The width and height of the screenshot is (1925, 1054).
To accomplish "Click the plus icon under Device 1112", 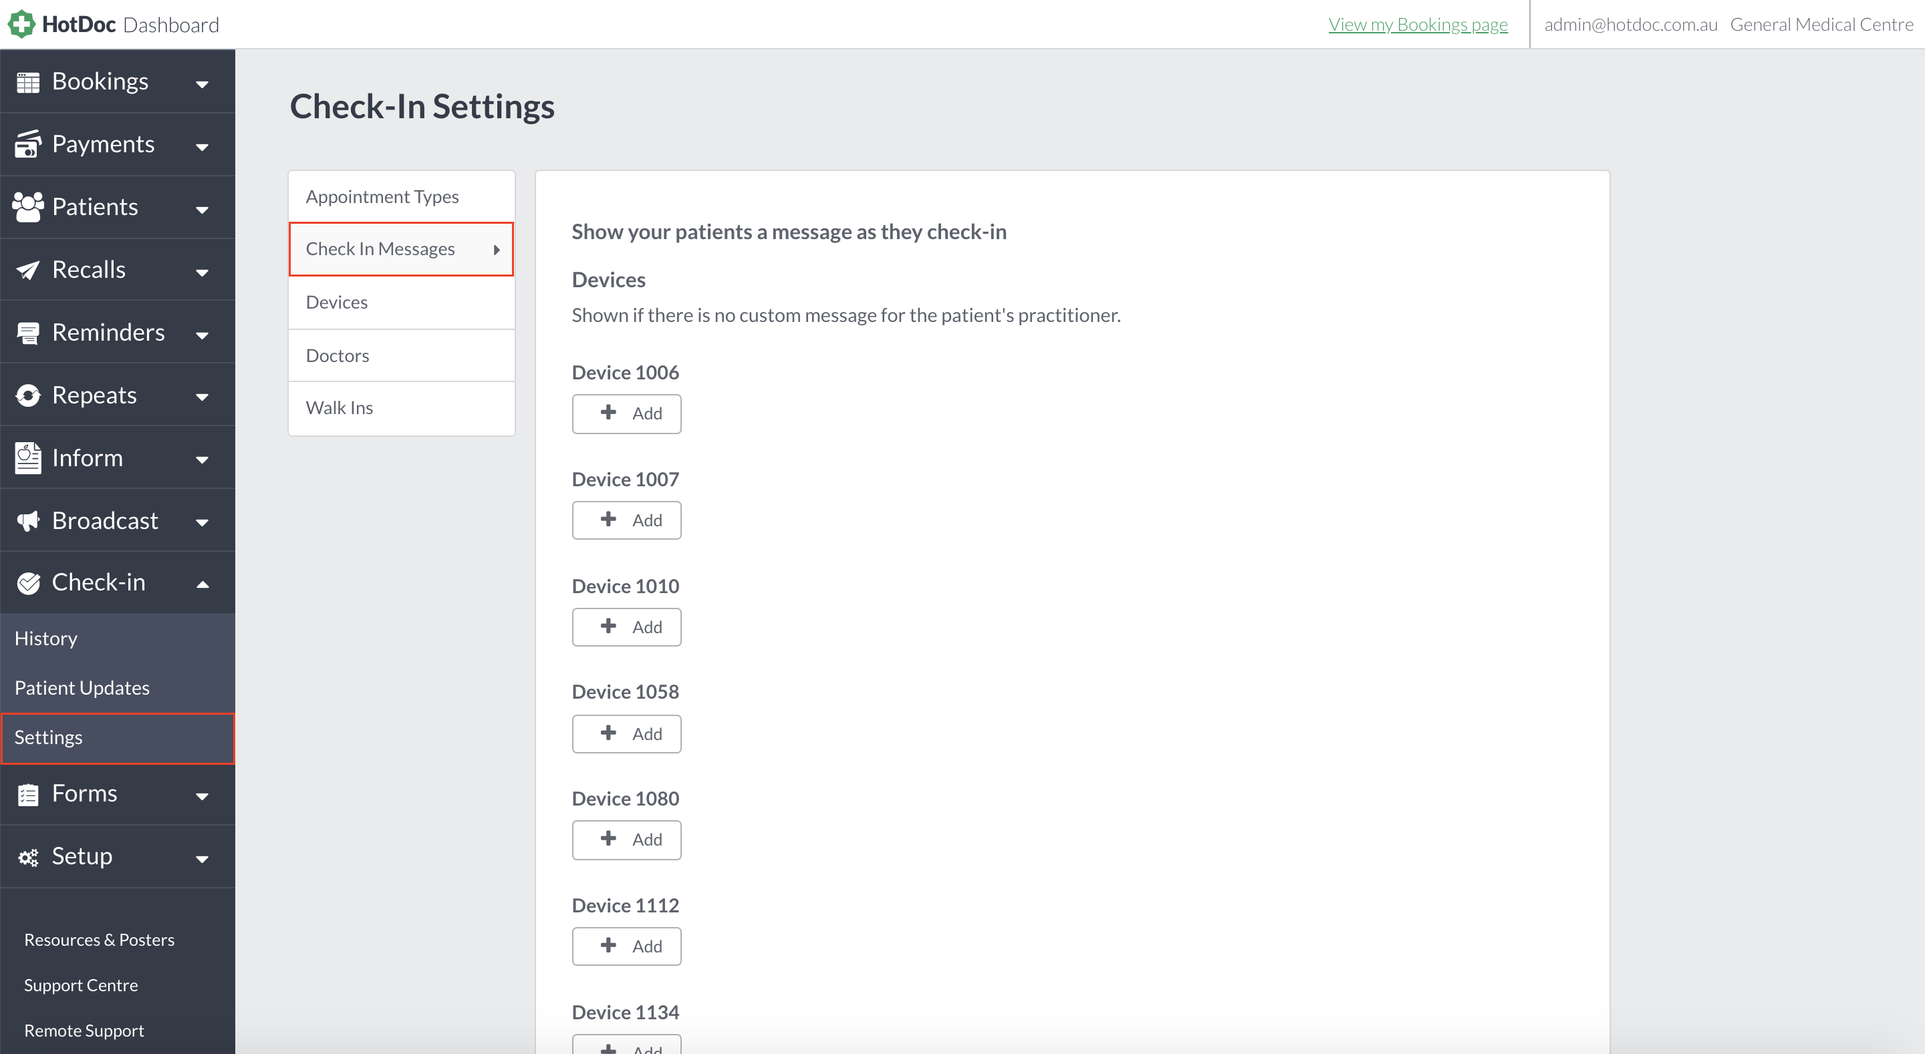I will click(x=608, y=946).
